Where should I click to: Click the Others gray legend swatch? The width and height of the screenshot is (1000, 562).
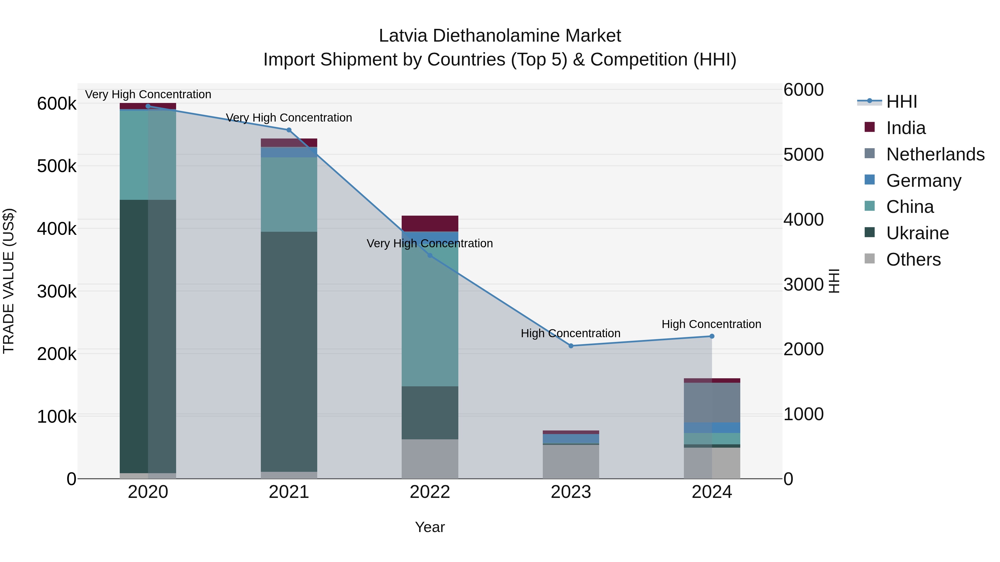[869, 258]
